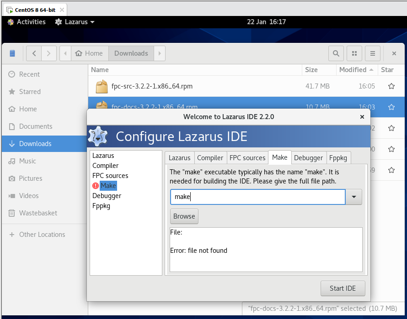The width and height of the screenshot is (407, 319).
Task: Open Music in the Files sidebar
Action: coord(44,161)
